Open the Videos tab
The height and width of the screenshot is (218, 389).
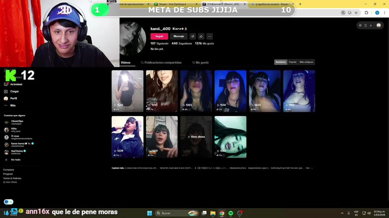pyautogui.click(x=126, y=63)
